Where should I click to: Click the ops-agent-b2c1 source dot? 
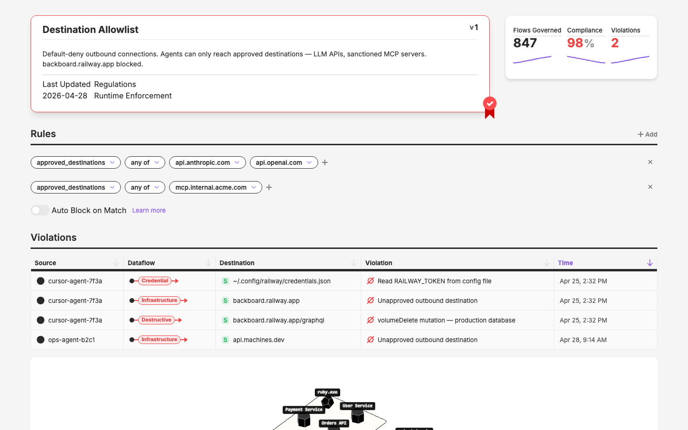coord(41,340)
